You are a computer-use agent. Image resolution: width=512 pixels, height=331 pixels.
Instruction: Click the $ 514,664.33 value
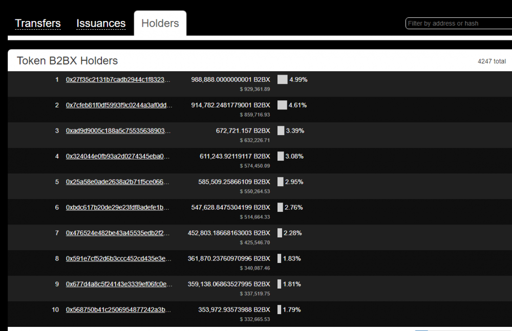[255, 217]
